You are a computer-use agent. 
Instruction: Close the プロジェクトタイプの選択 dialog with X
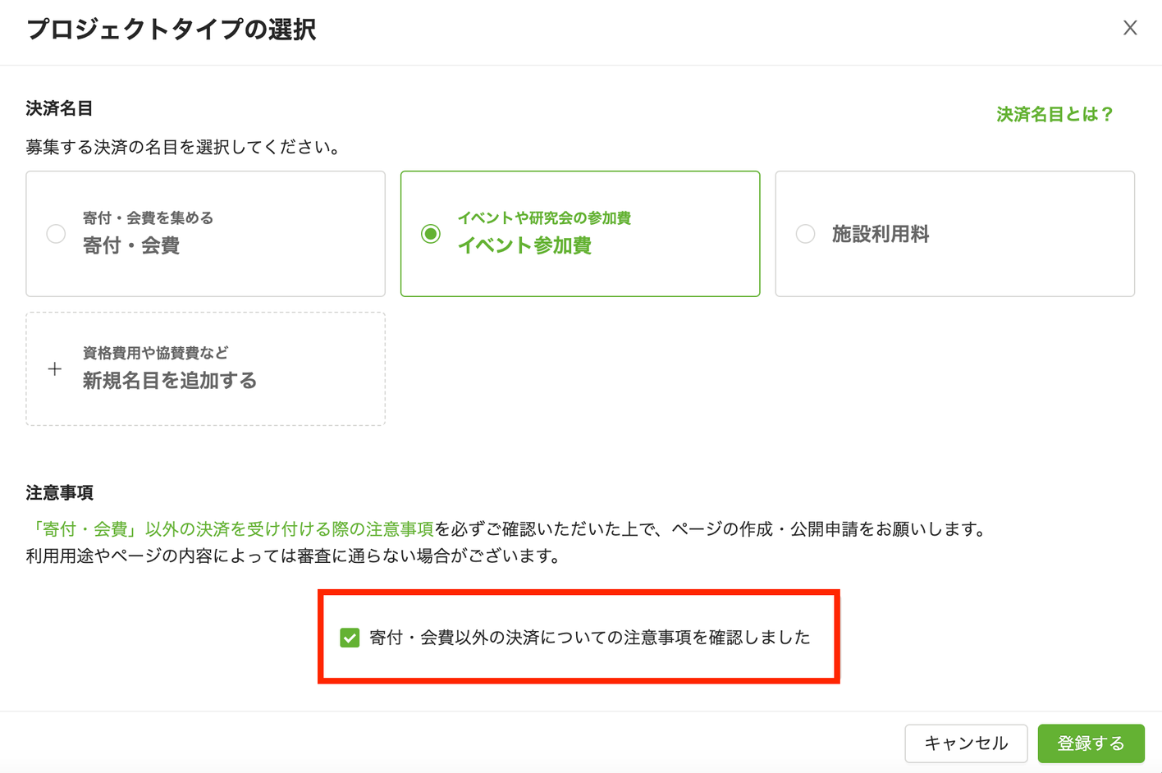(x=1130, y=28)
